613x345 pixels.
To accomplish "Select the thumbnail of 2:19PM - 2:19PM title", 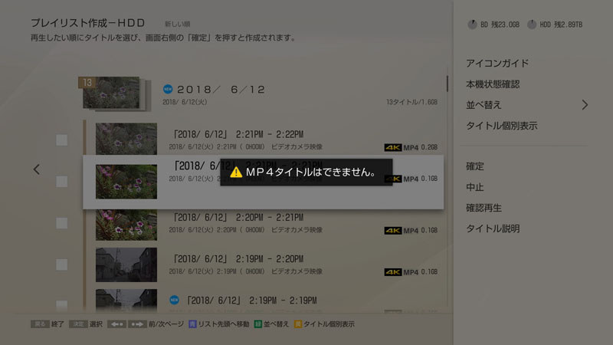I will pos(126,301).
